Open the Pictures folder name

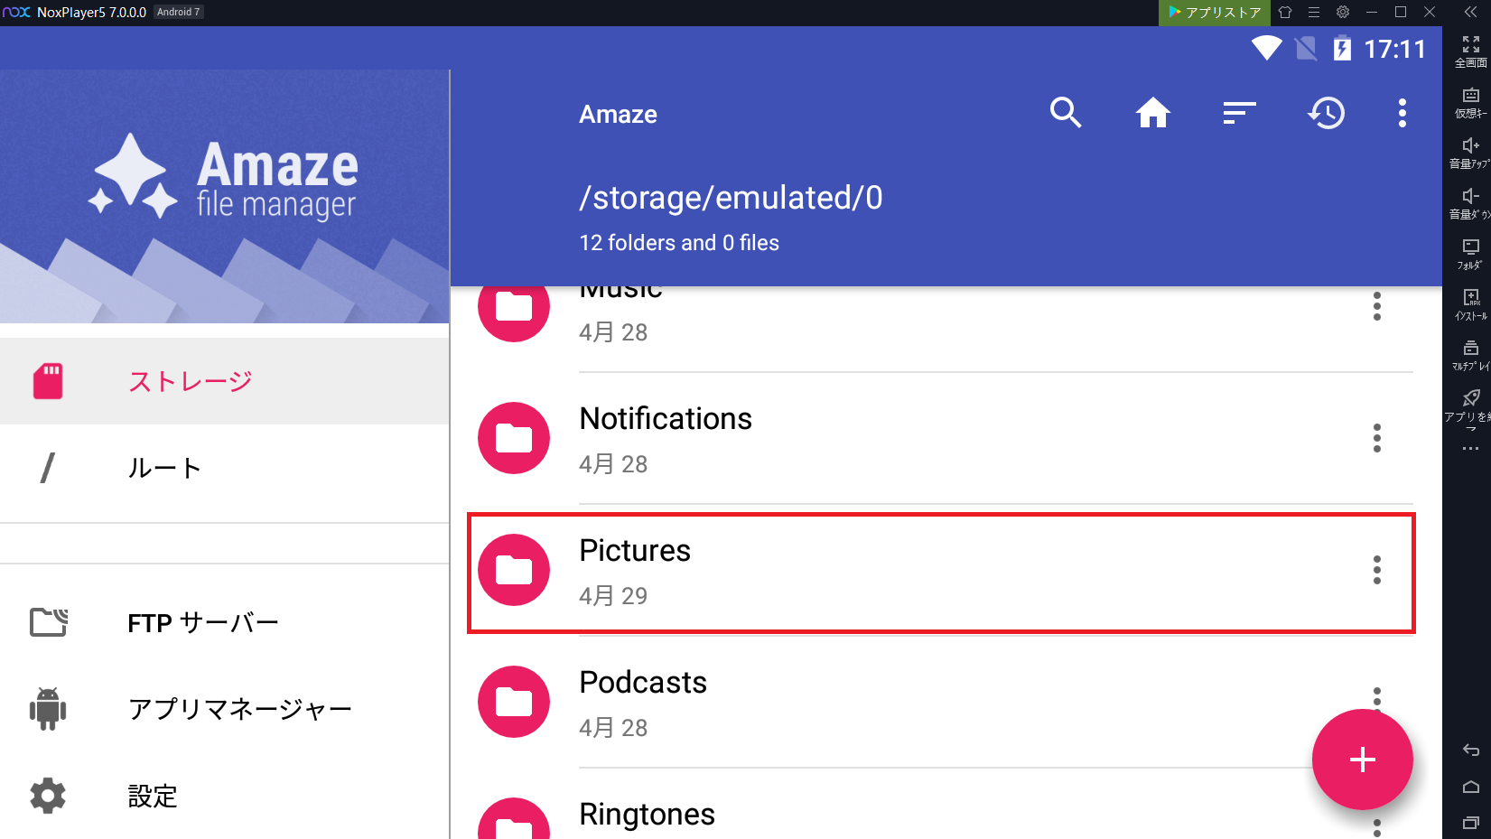point(635,551)
